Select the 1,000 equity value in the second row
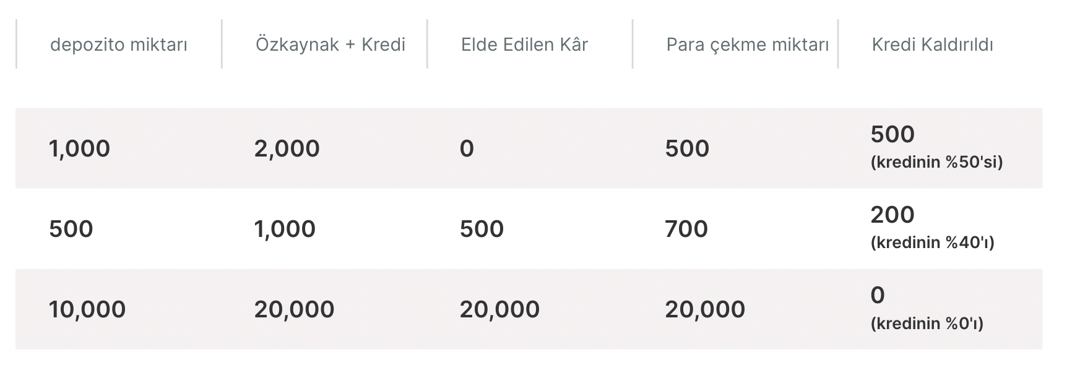 pyautogui.click(x=285, y=229)
